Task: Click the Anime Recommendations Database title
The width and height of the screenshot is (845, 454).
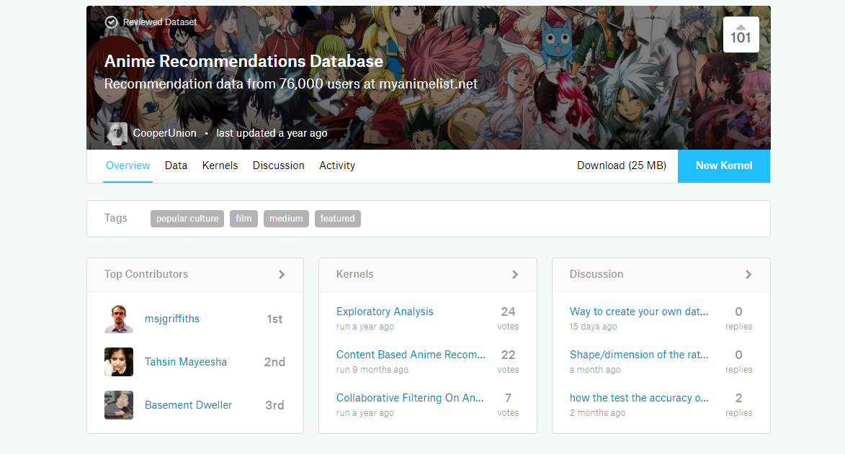Action: point(243,61)
